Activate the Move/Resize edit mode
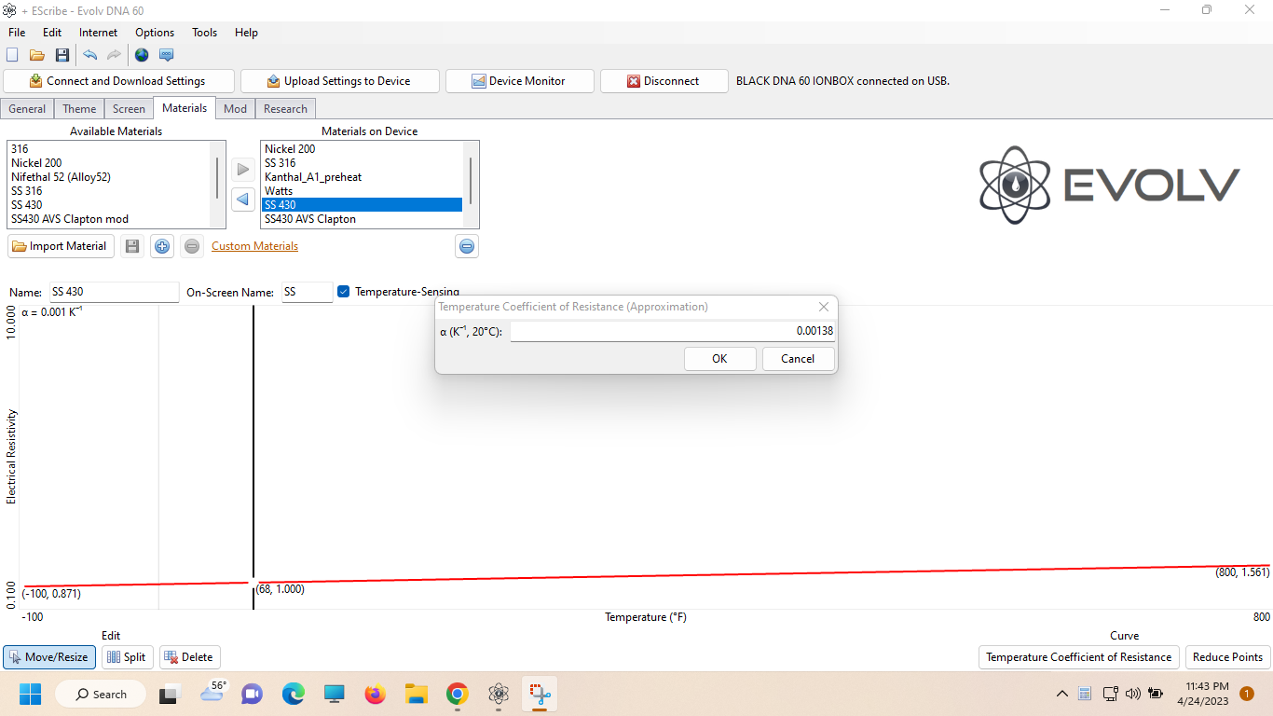The height and width of the screenshot is (716, 1273). (48, 657)
